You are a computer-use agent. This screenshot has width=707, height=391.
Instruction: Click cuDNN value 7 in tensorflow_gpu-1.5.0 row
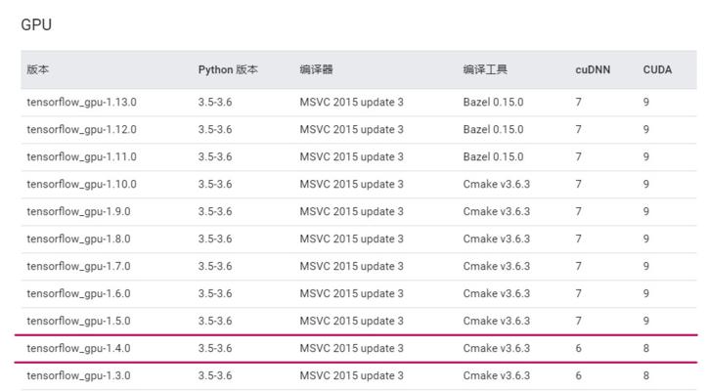[579, 321]
